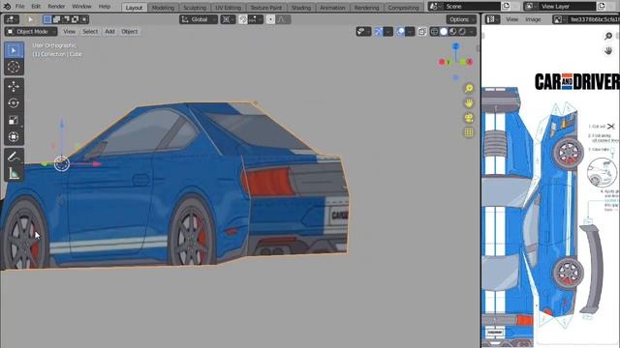Choose the Rotate tool
Screen dimensions: 620x348
pyautogui.click(x=14, y=103)
